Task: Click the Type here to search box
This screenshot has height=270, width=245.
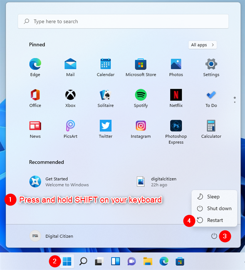Action: 123,21
